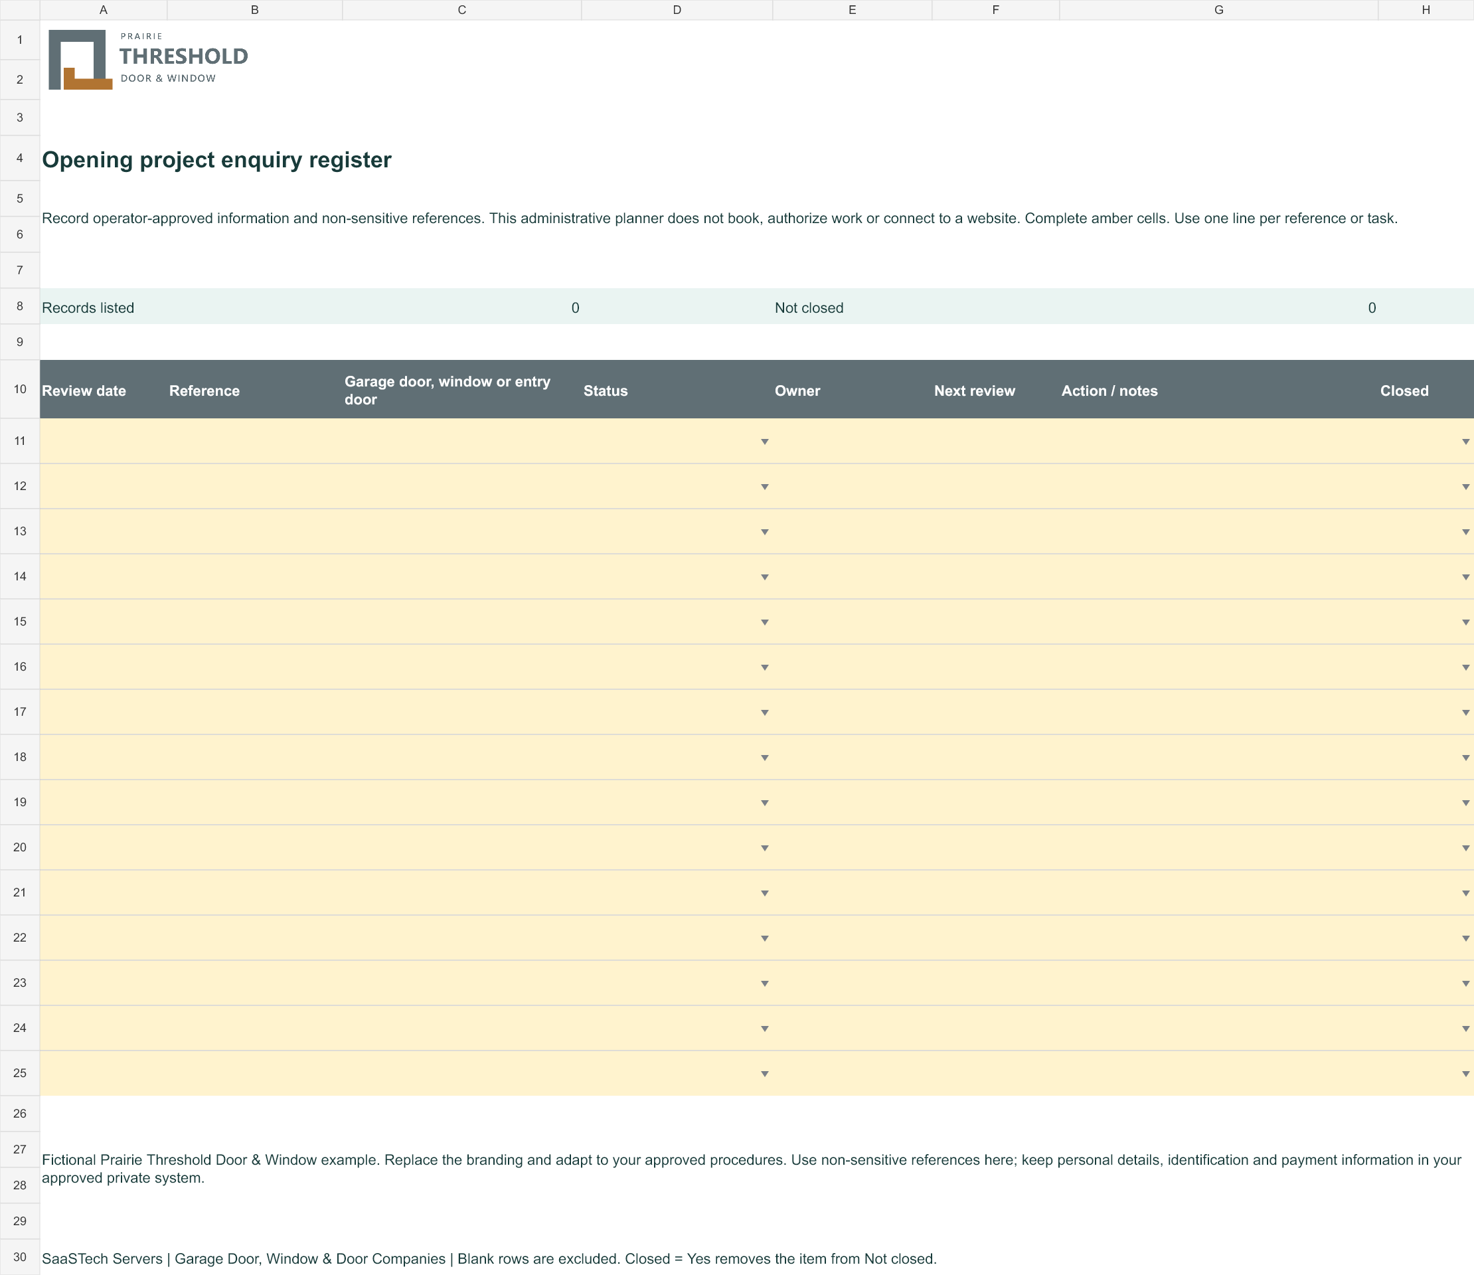1474x1275 pixels.
Task: Click the 'Status' column header cell
Action: coord(677,390)
